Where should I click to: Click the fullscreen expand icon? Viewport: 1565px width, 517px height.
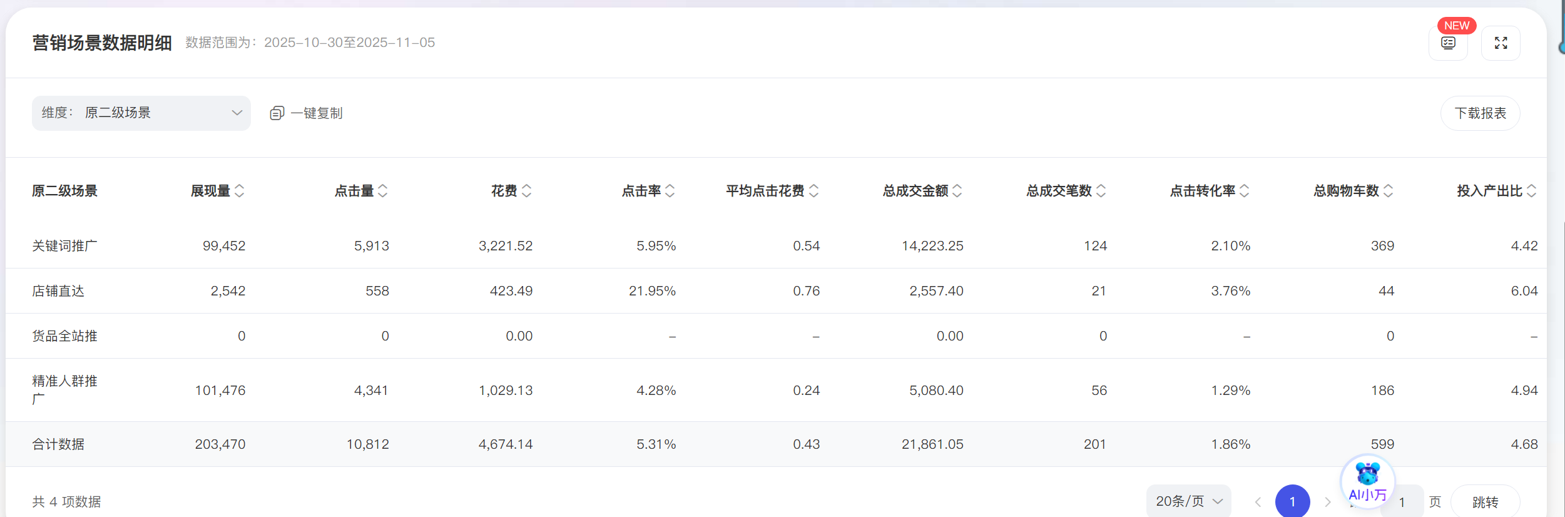[x=1501, y=43]
